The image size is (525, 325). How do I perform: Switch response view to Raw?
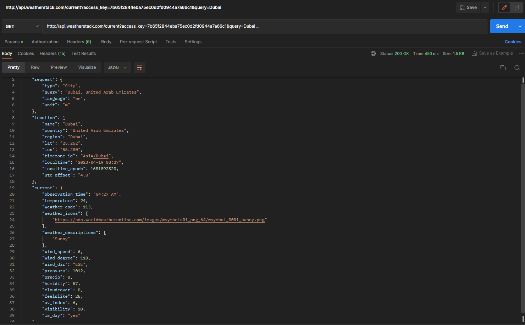click(x=35, y=67)
